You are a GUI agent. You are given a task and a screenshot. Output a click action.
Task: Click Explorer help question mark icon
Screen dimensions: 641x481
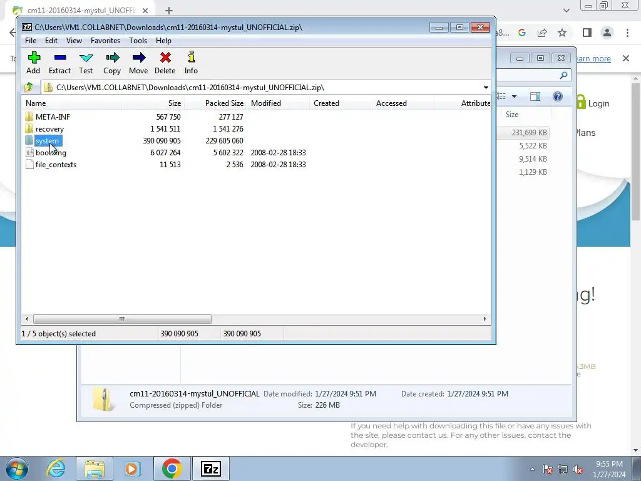coord(558,96)
